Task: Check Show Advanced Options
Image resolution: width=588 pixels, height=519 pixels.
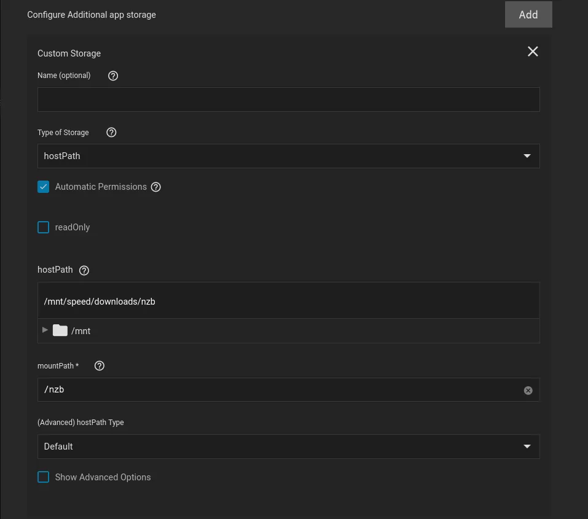Action: tap(43, 477)
